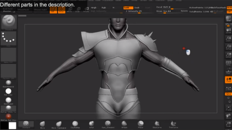232x130 pixels.
Task: Open the Alpha Off selector
Action: [x=8, y=55]
